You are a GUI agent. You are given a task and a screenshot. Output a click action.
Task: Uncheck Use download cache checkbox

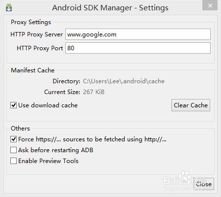pos(13,105)
